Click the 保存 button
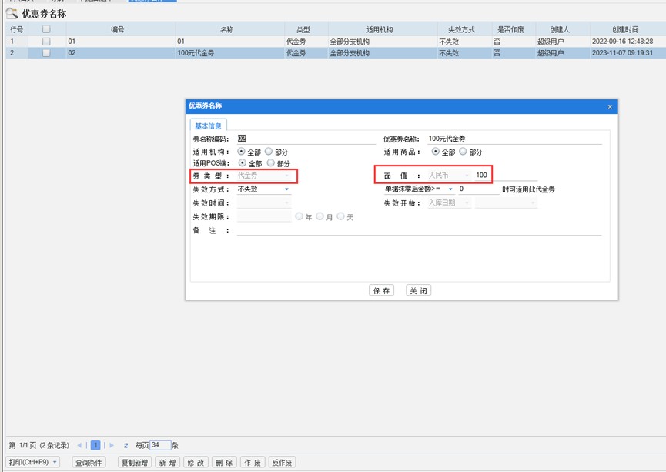Screen dimensions: 666x472 [381, 290]
